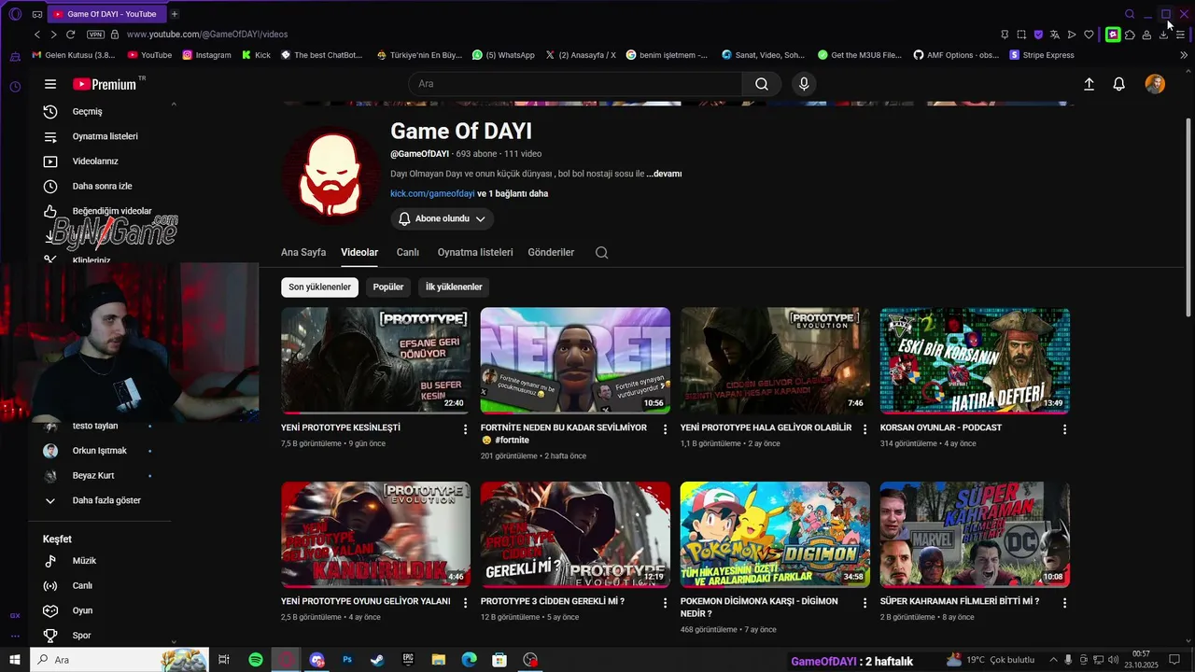
Task: Click the YouTube Premium logo
Action: tap(105, 84)
